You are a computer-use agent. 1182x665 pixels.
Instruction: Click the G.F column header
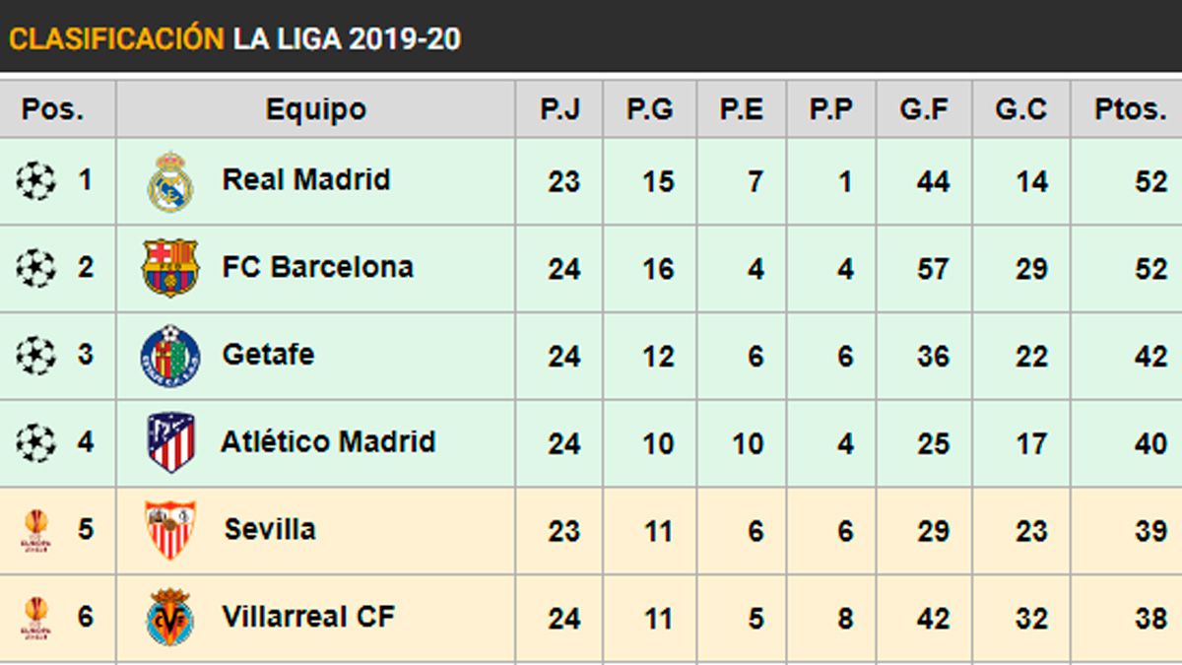[x=924, y=109]
